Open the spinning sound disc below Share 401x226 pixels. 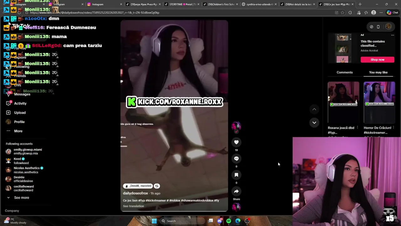coord(236,207)
